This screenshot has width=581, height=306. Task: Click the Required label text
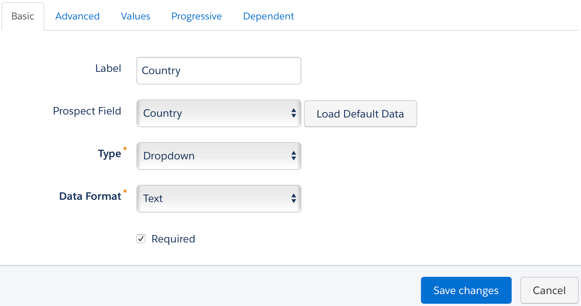[x=173, y=238]
